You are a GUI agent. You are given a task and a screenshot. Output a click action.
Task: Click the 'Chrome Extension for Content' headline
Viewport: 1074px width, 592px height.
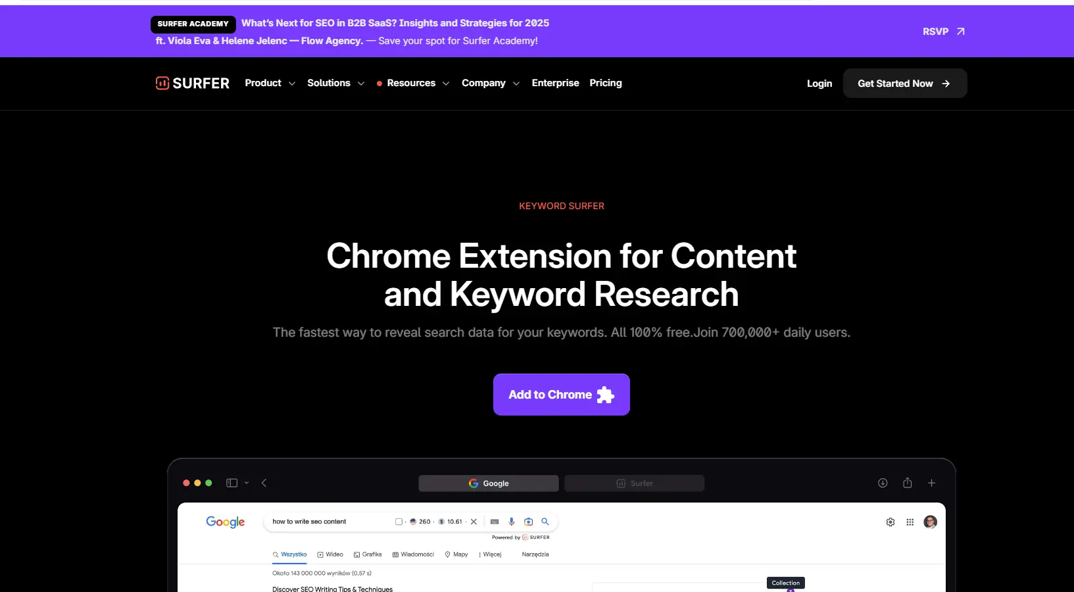(562, 256)
